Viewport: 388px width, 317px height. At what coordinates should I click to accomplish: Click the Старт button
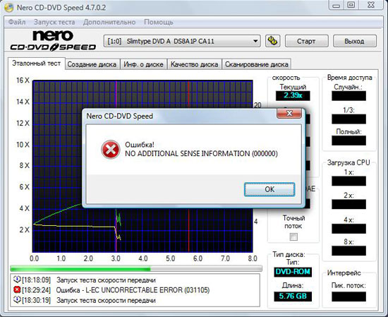coord(306,41)
